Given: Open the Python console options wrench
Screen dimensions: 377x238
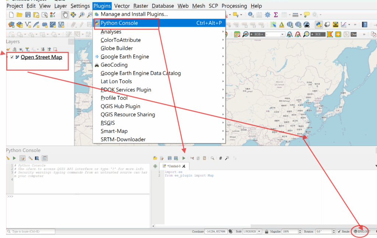Looking at the screenshot, I should coord(30,158).
